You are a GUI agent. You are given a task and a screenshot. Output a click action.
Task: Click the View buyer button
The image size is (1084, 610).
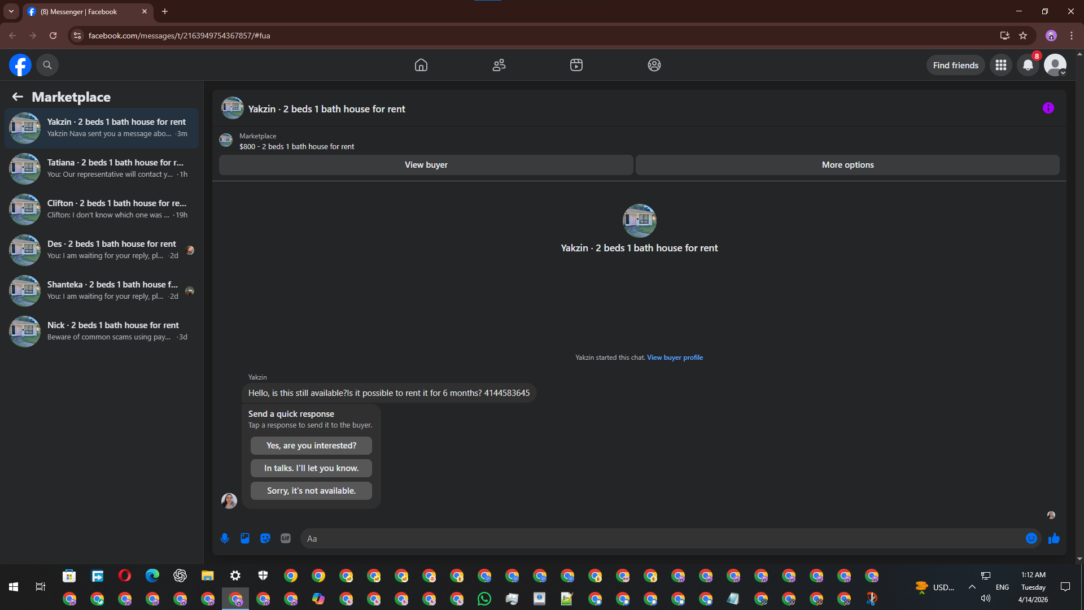[426, 165]
